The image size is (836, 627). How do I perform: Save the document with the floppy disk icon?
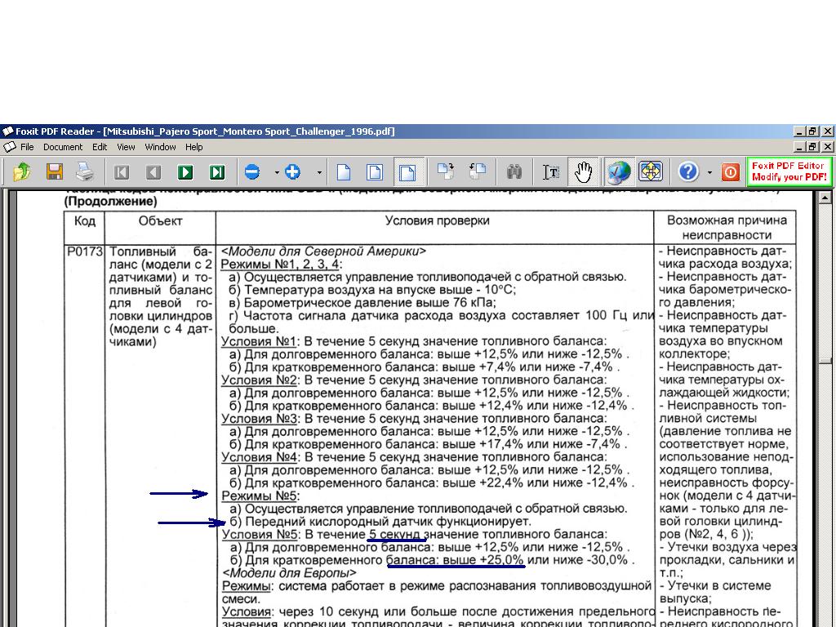click(x=55, y=171)
